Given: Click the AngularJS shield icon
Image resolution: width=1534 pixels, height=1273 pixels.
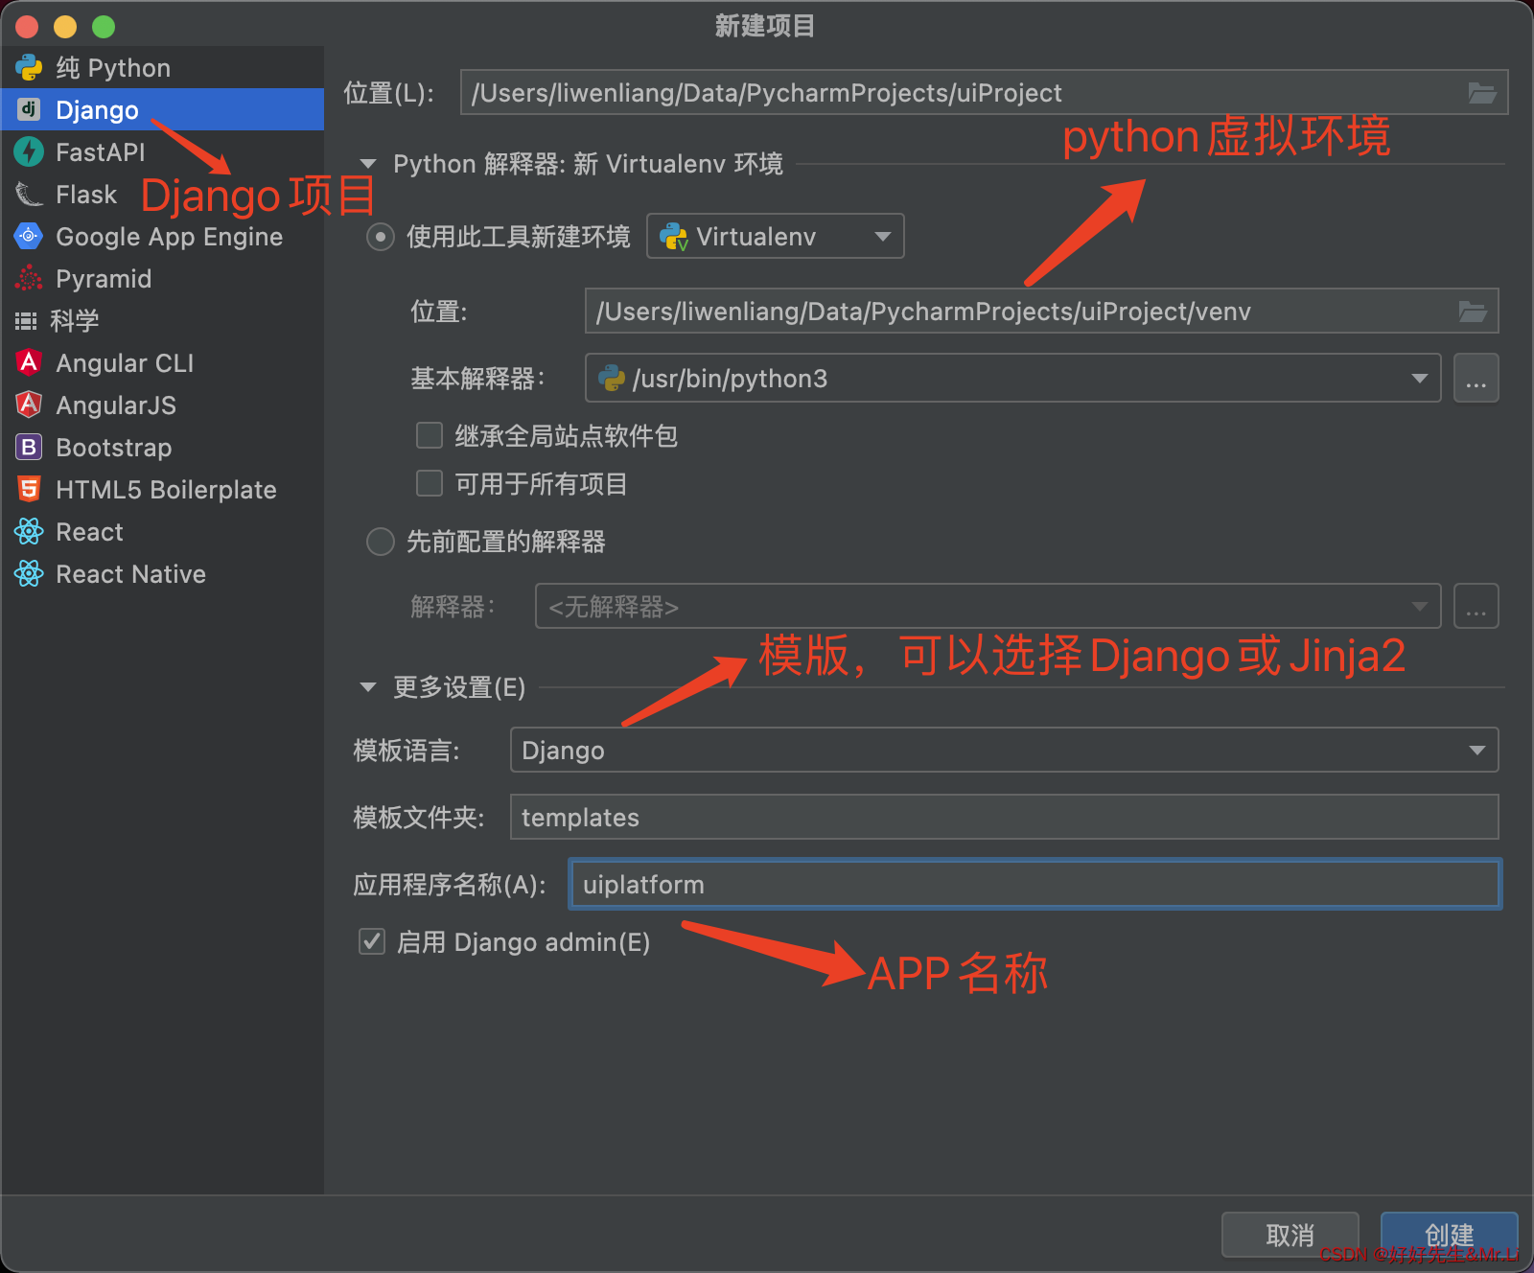Looking at the screenshot, I should [29, 405].
